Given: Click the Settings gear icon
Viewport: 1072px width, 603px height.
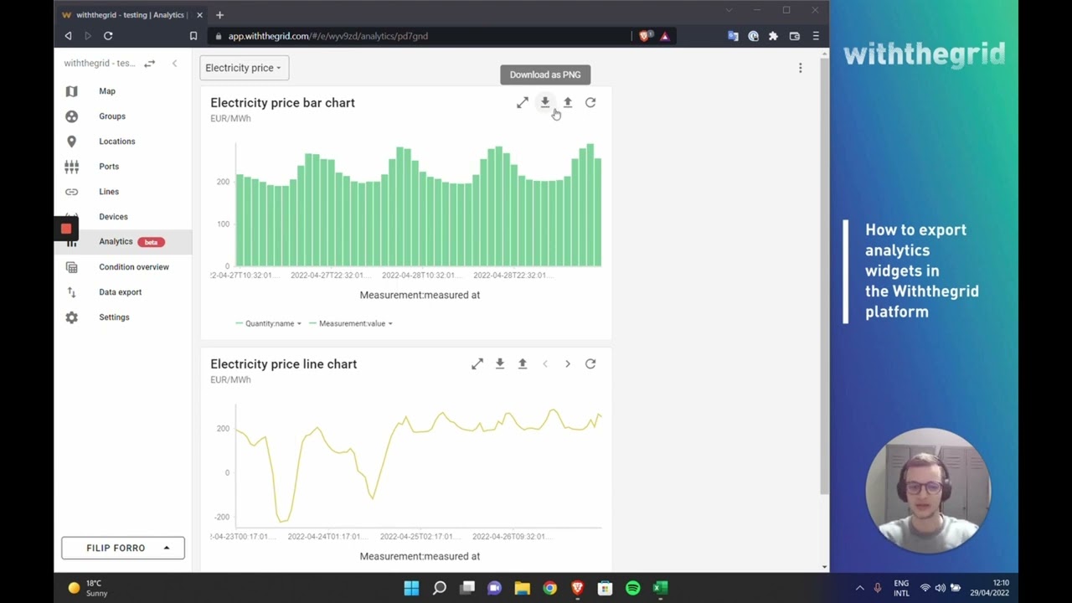Looking at the screenshot, I should [71, 317].
